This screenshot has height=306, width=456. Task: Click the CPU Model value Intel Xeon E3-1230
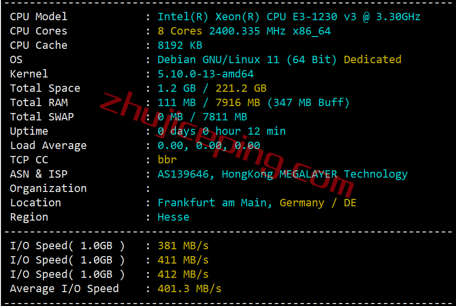point(289,17)
